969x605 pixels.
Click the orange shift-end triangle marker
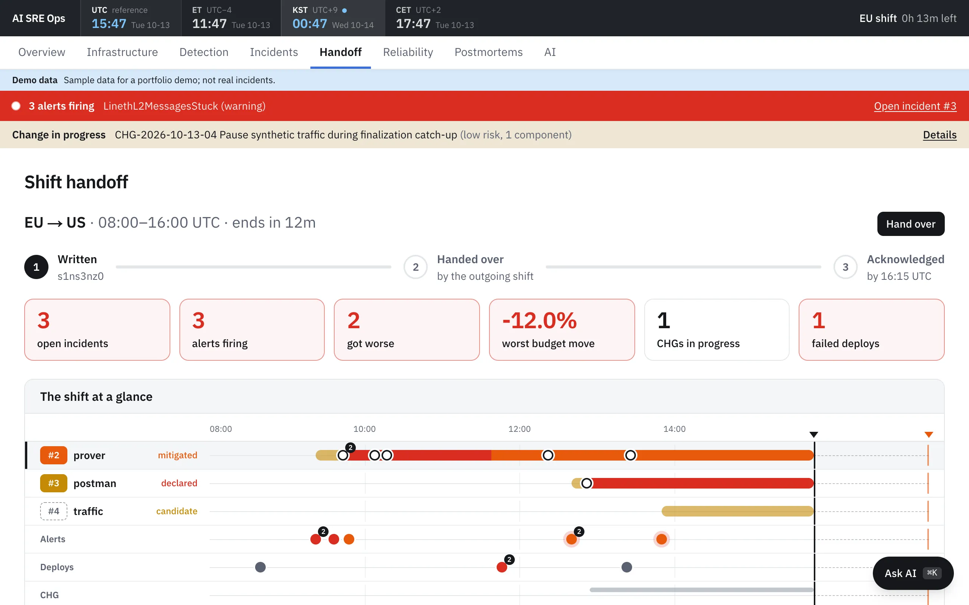pyautogui.click(x=928, y=434)
